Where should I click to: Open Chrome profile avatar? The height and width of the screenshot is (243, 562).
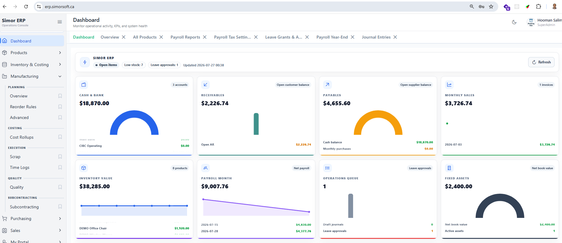[x=555, y=7]
